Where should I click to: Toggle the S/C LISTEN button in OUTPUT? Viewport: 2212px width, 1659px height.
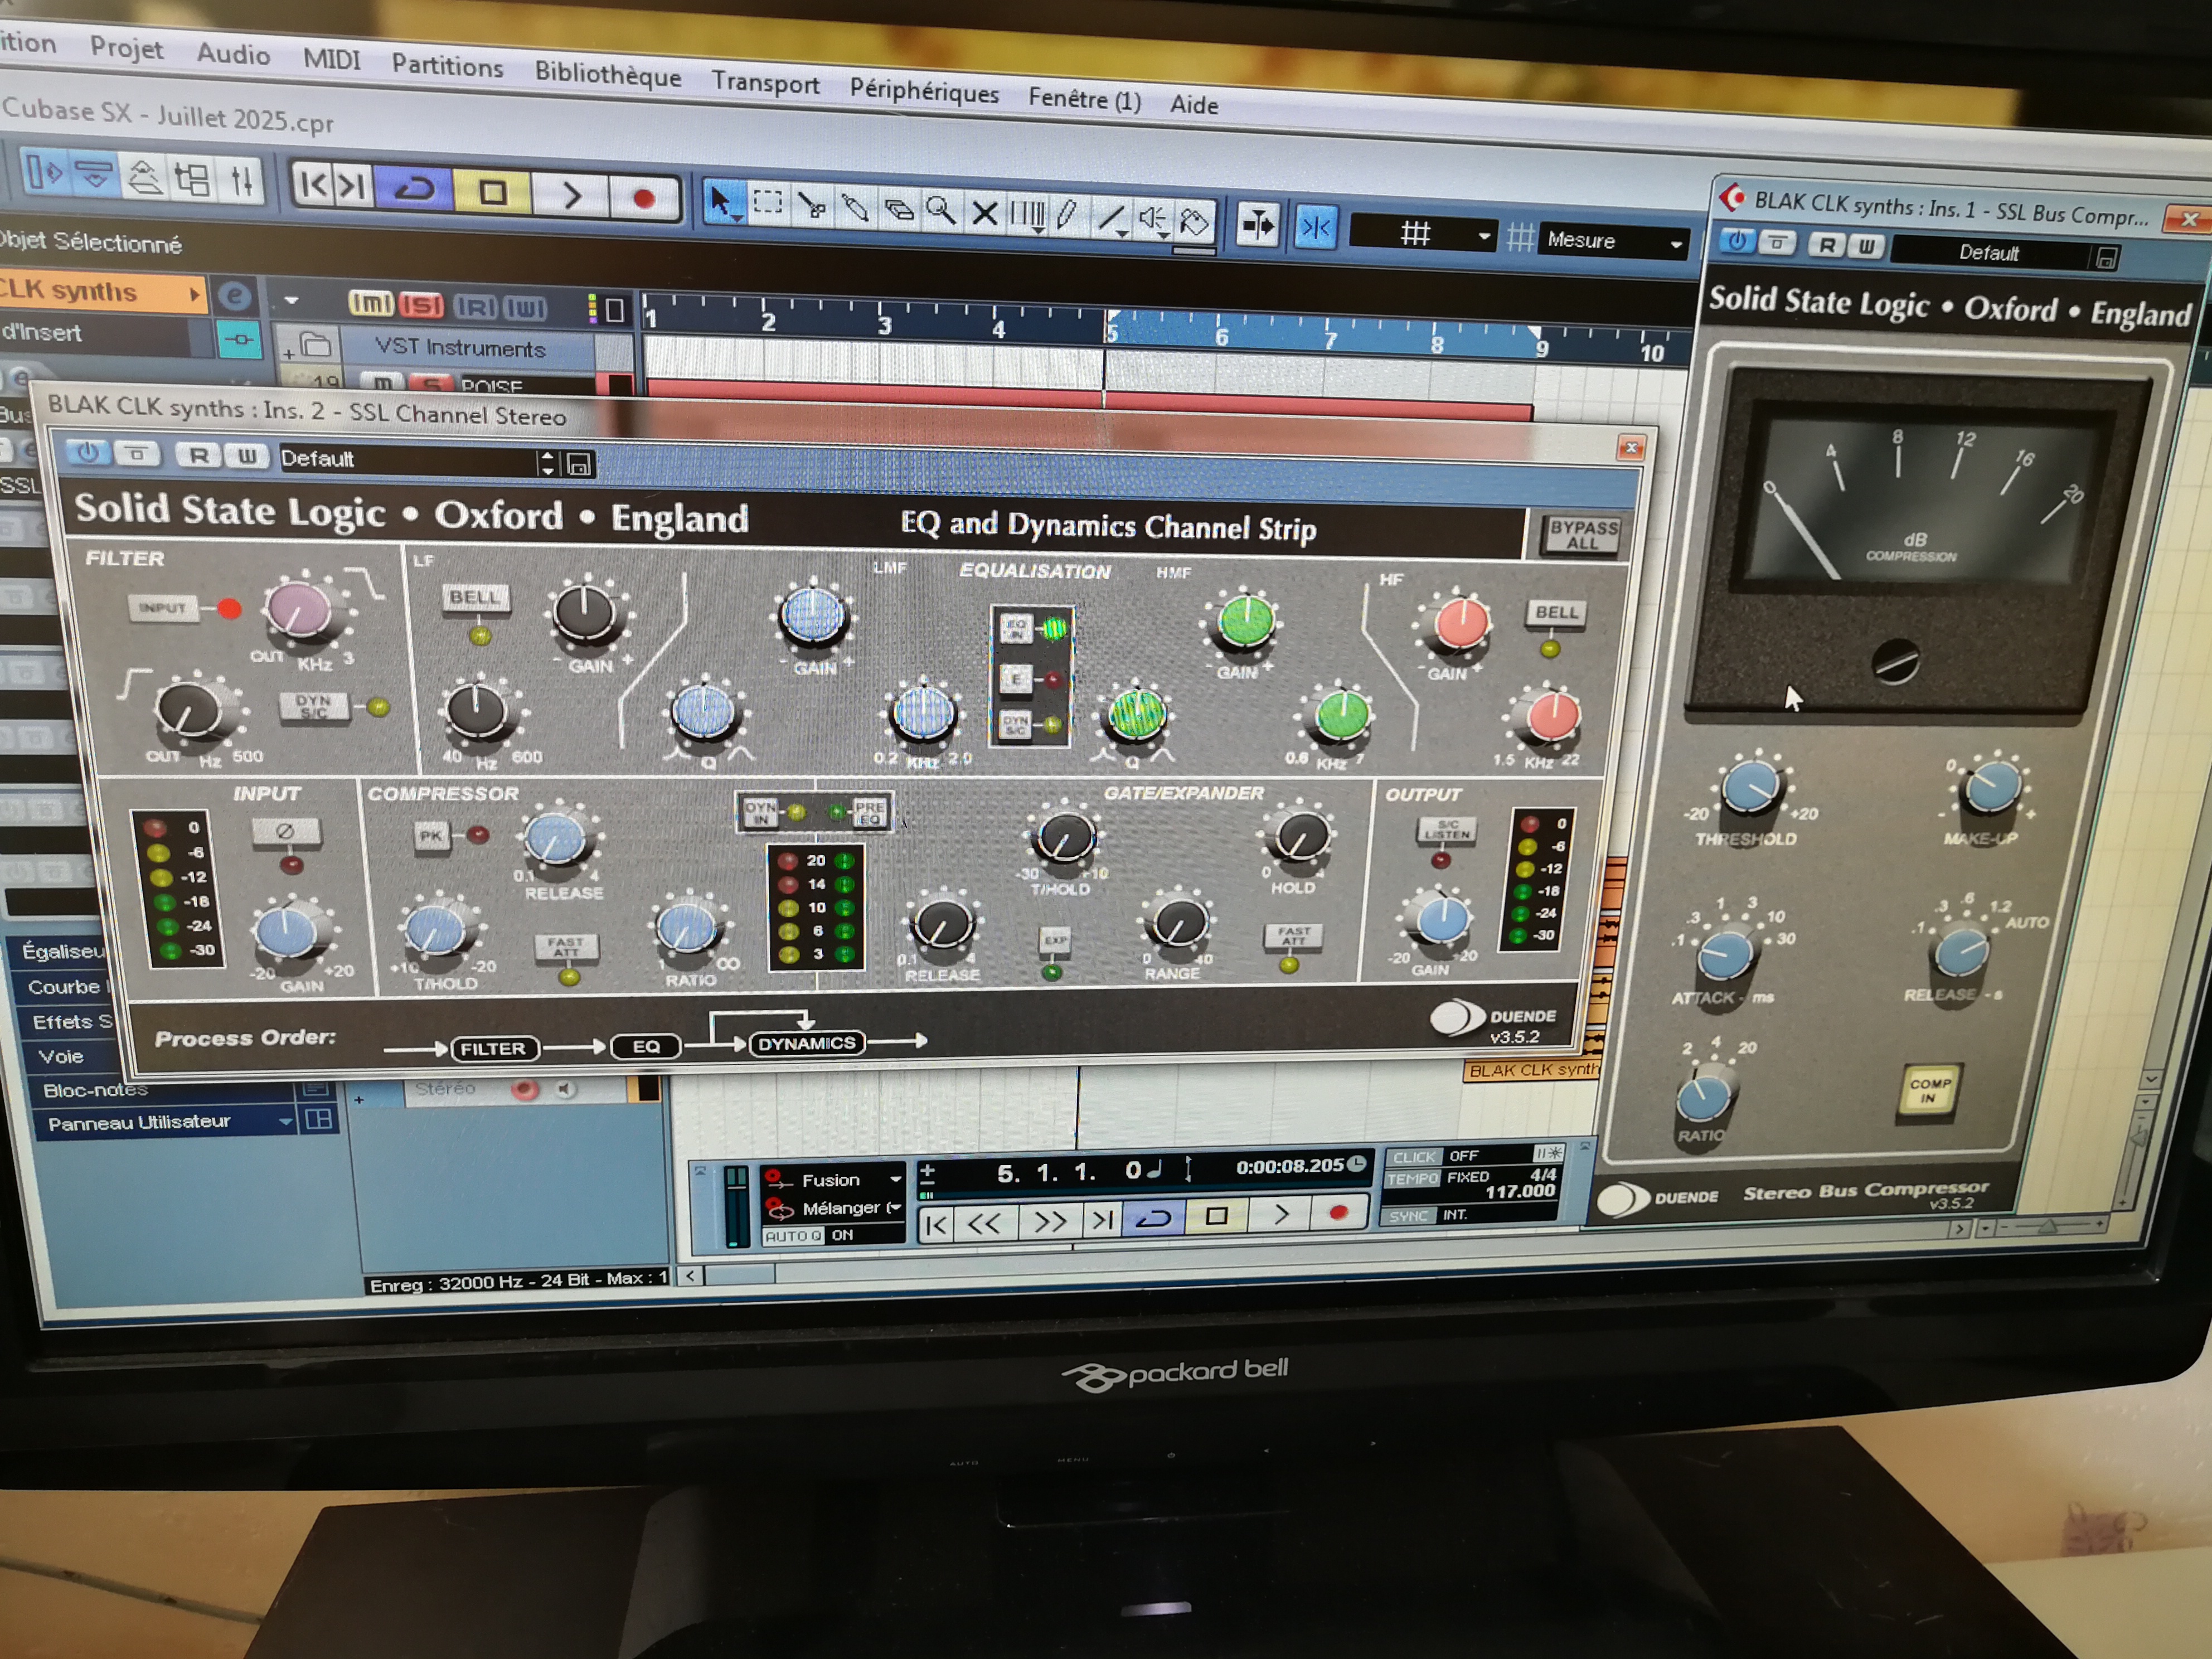pos(1447,830)
